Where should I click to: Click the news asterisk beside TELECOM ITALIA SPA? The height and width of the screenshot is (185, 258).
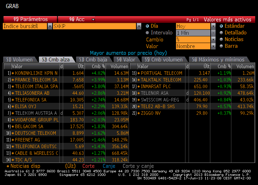coord(13,86)
